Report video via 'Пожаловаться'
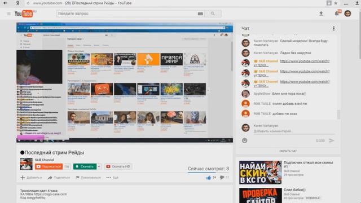The image size is (361, 203). click(88, 178)
